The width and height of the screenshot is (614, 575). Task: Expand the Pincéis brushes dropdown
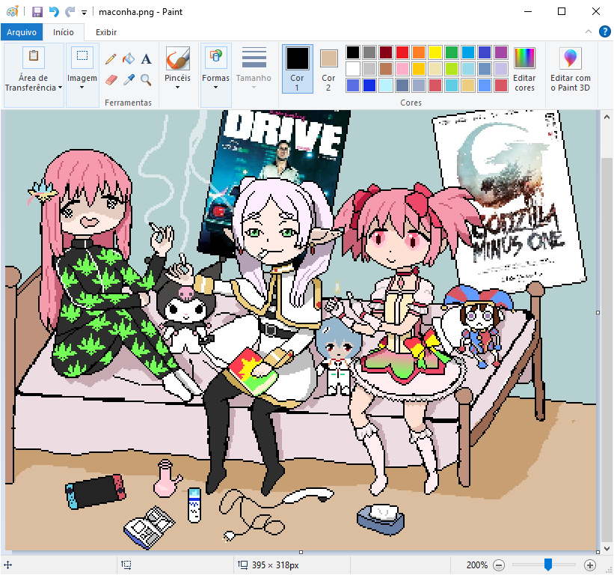tap(177, 86)
